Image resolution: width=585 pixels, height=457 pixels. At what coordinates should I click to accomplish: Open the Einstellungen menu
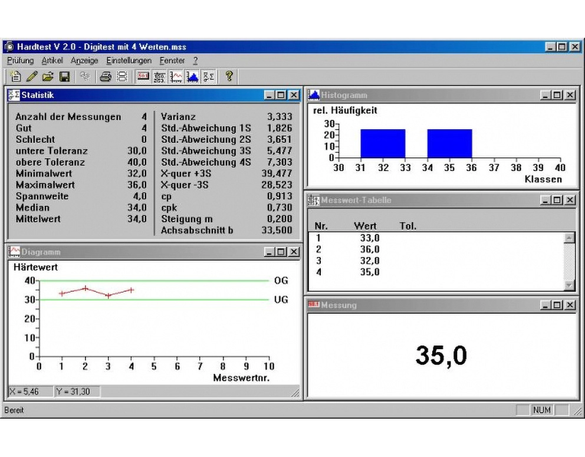[129, 60]
